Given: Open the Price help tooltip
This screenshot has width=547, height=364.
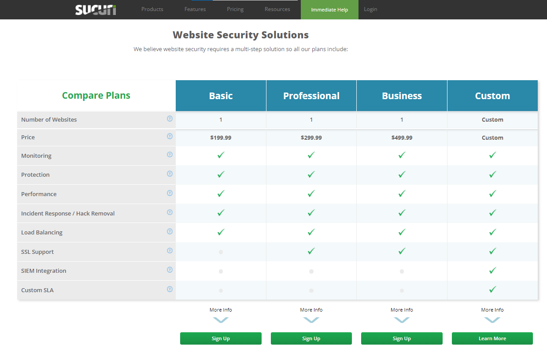Looking at the screenshot, I should [x=170, y=137].
